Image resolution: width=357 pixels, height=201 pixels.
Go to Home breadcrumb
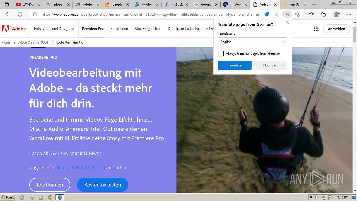(6, 42)
